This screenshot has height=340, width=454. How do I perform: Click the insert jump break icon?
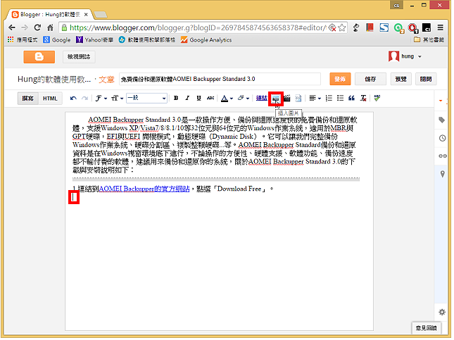click(x=298, y=99)
